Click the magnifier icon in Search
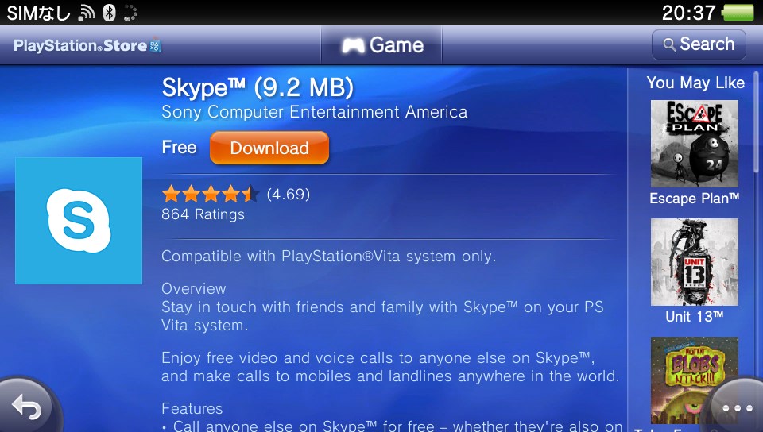Screen dimensions: 763x432 click(669, 44)
